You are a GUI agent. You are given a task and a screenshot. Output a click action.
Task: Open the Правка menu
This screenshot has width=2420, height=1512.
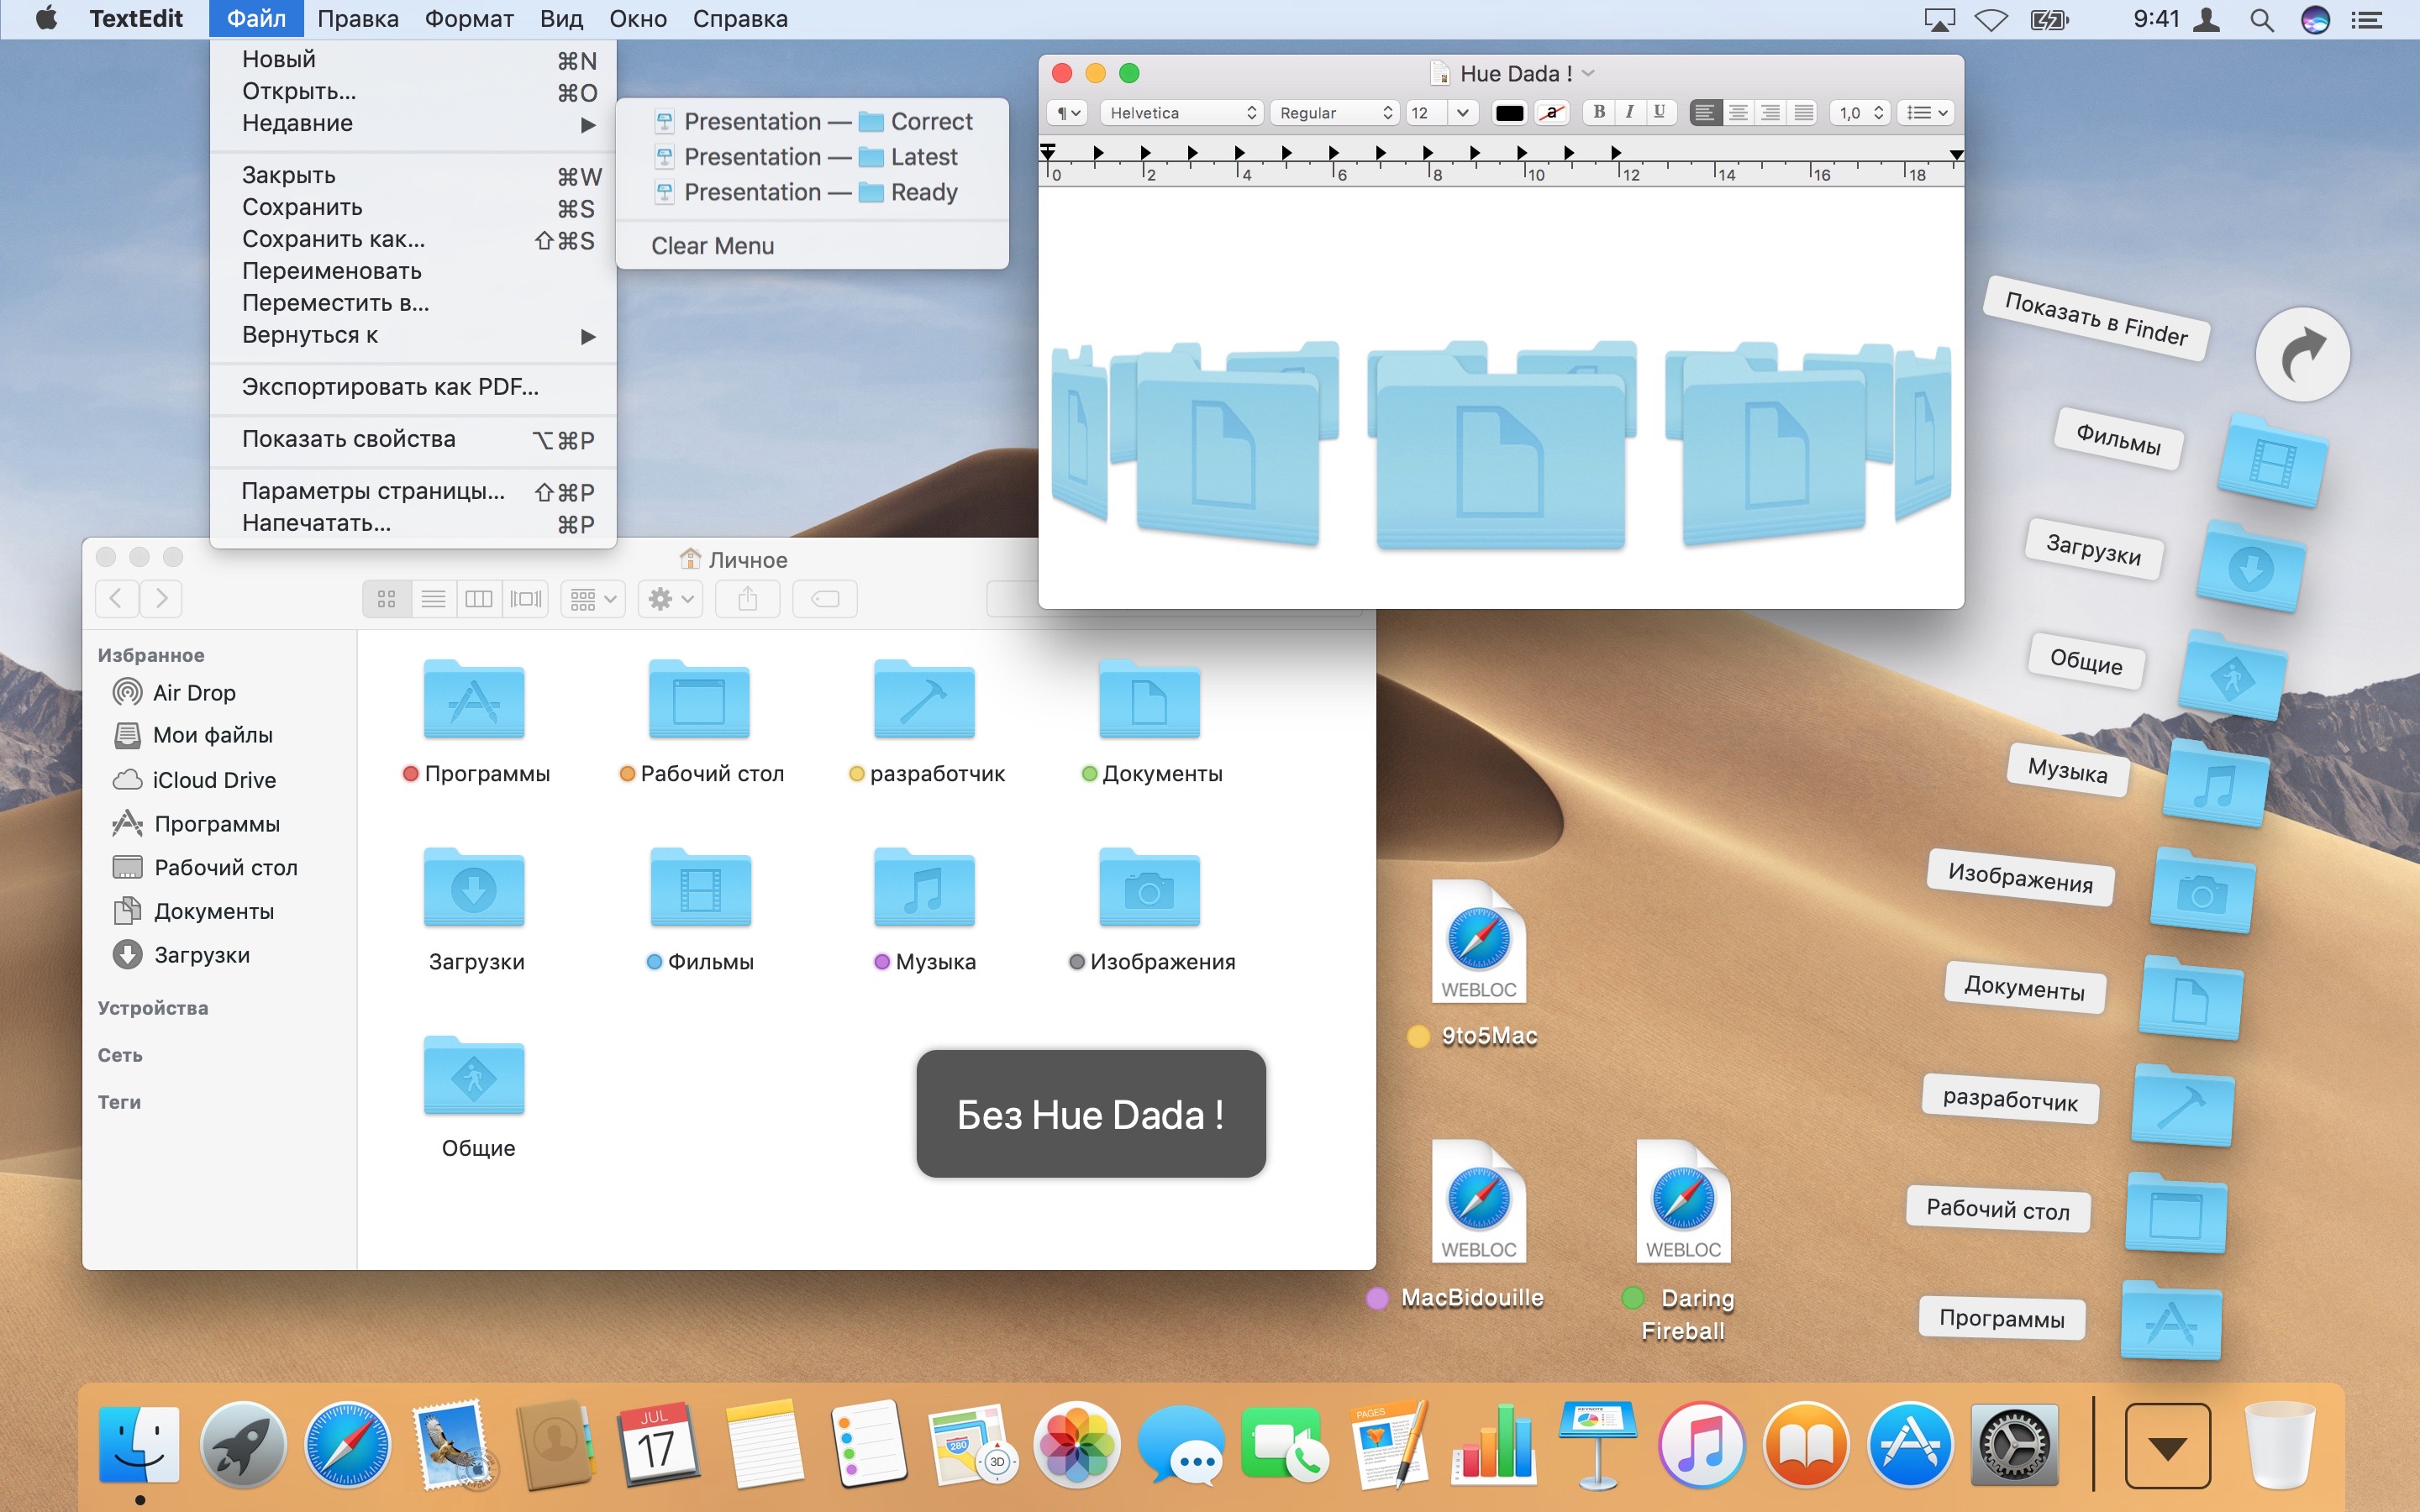tap(357, 19)
